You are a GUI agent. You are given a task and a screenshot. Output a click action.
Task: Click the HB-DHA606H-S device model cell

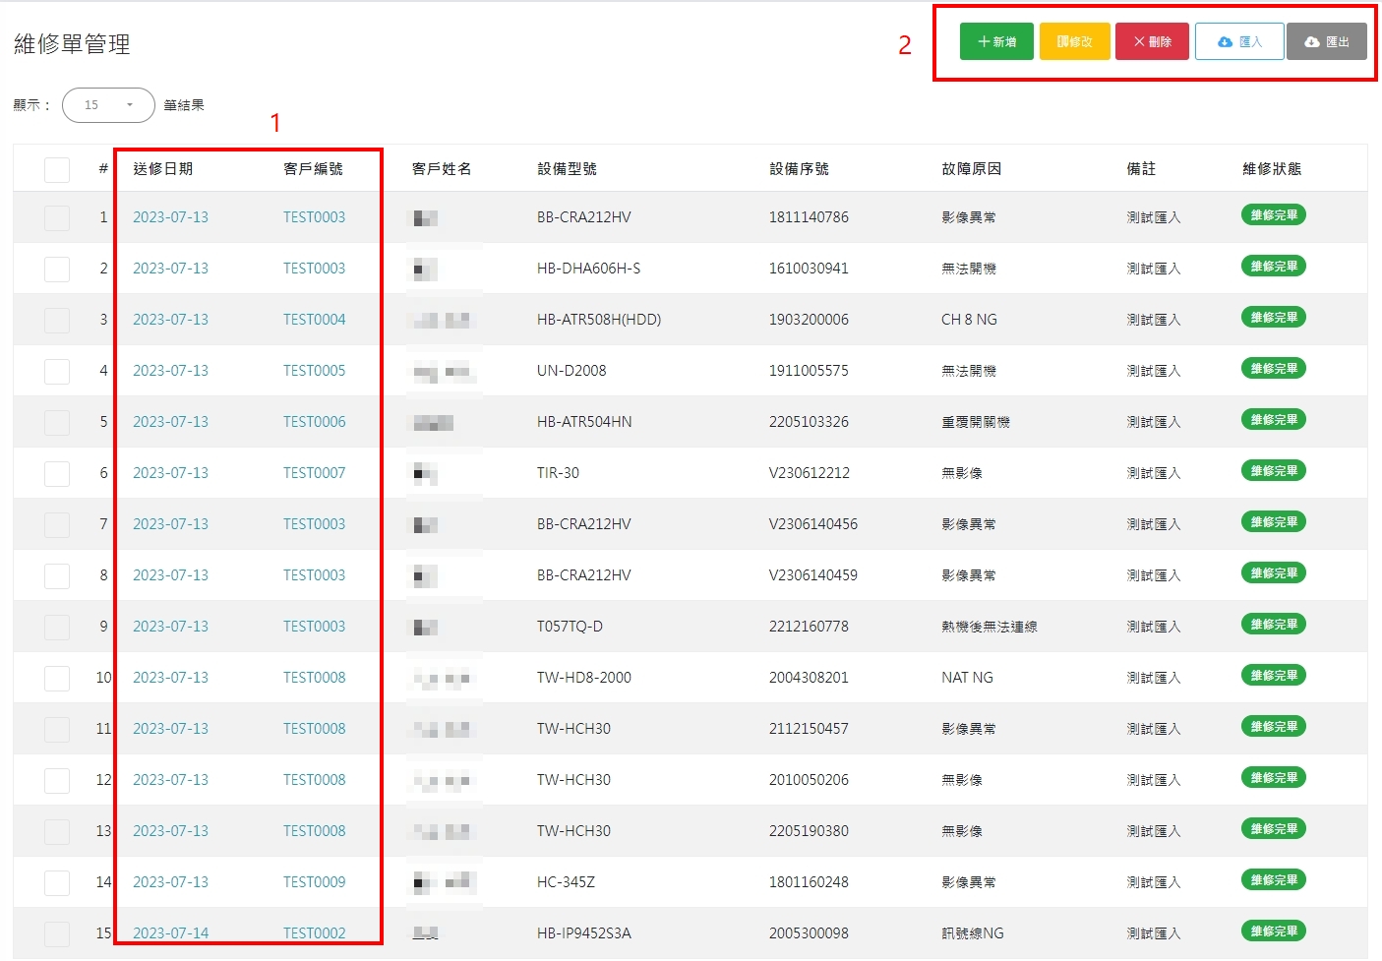point(588,269)
